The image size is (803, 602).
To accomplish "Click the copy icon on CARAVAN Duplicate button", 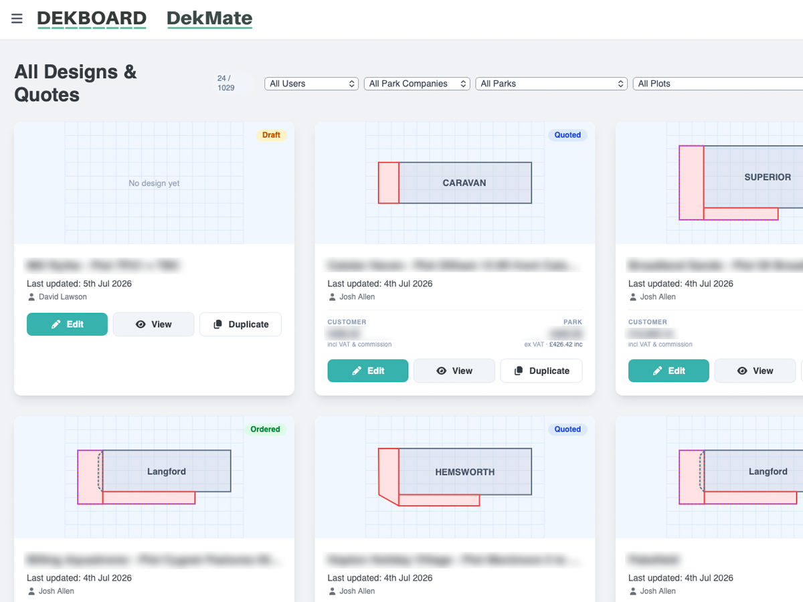I will 519,371.
